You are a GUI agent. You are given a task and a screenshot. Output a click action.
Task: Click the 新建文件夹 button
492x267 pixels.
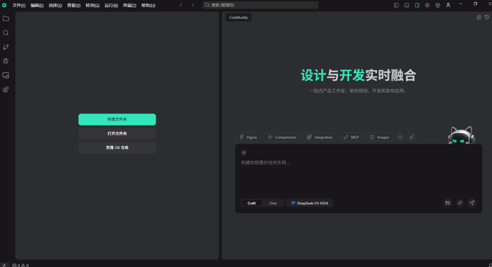[x=117, y=119]
